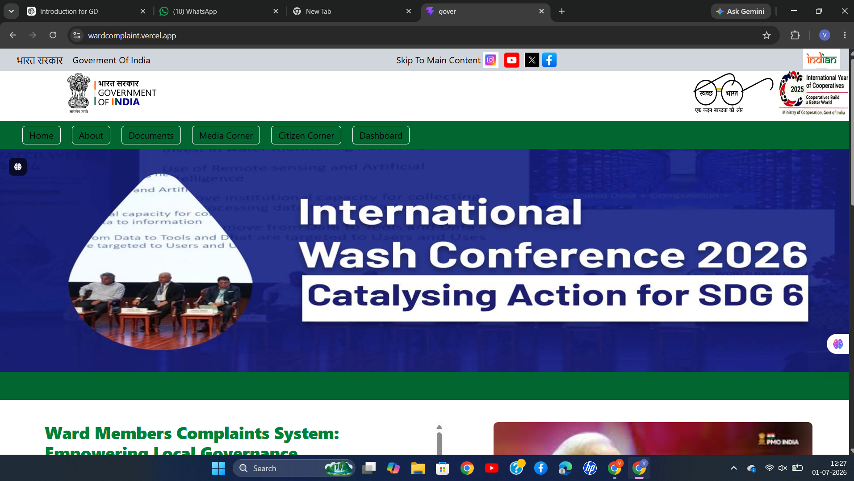Viewport: 854px width, 481px height.
Task: Open the Citizen Corner nav item
Action: pos(306,135)
